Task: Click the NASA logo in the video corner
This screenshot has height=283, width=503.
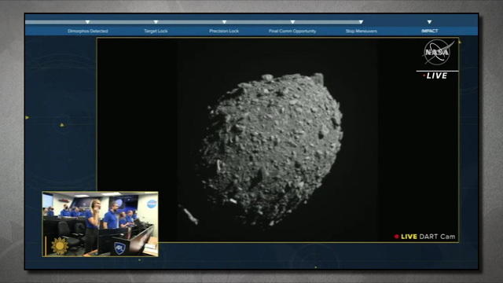Action: pos(439,52)
